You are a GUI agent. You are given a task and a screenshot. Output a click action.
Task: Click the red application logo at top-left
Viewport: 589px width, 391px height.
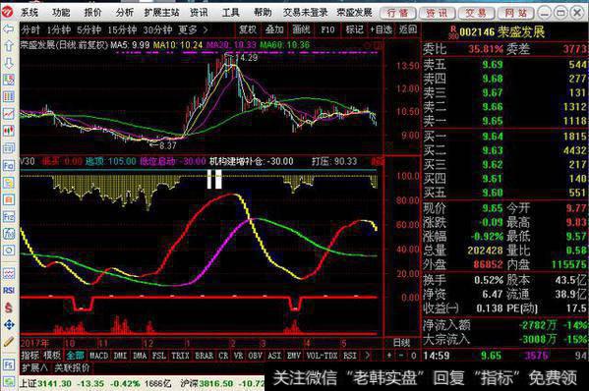tap(7, 13)
